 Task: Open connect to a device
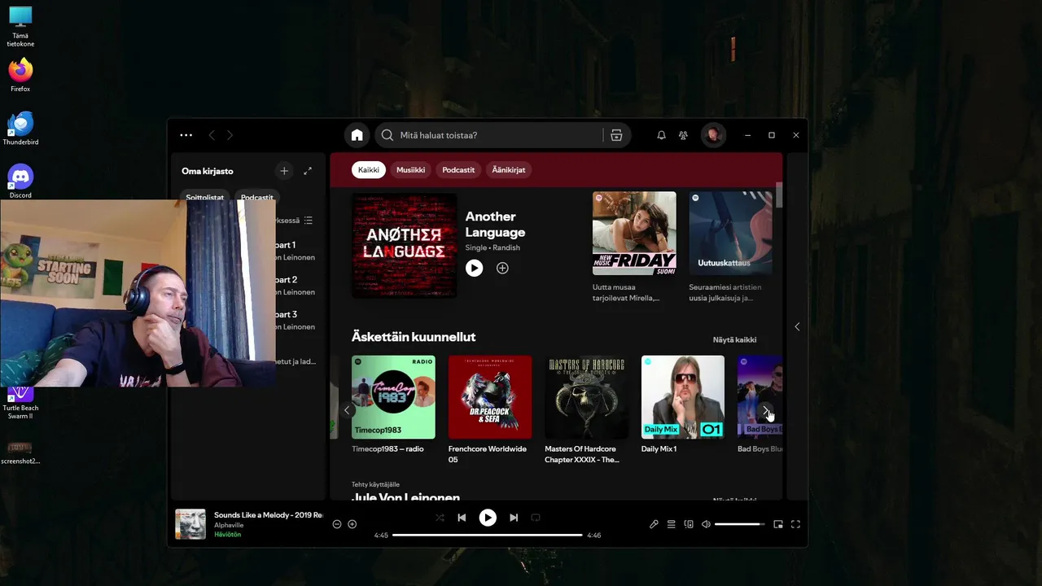tap(689, 524)
